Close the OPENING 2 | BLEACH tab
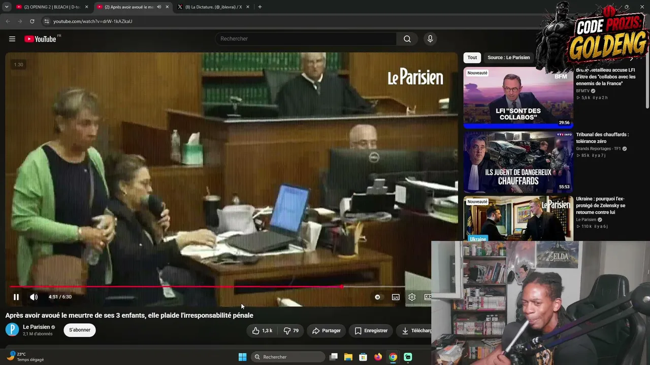 click(x=87, y=7)
